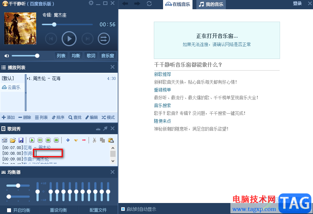Screen dimensions: 313x214
Task: Toggle the 歌词 lyrics panel button
Action: (91, 56)
